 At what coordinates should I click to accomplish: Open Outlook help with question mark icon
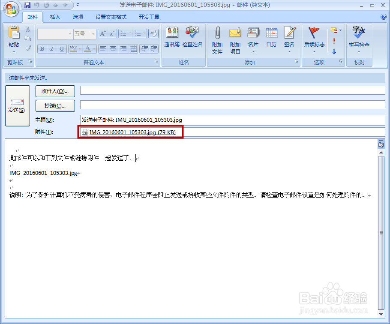[x=383, y=17]
